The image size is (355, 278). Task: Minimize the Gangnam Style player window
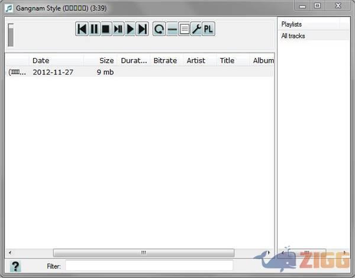pos(302,6)
